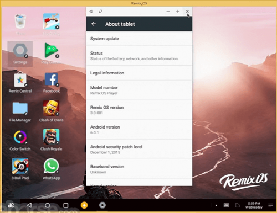
Task: Launch Clash of Clans from the desktop
Action: point(51,108)
